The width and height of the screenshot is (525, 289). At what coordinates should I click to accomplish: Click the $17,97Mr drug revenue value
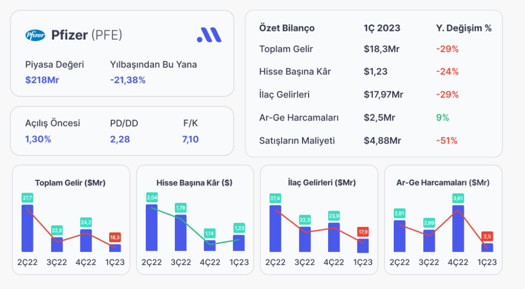[383, 95]
